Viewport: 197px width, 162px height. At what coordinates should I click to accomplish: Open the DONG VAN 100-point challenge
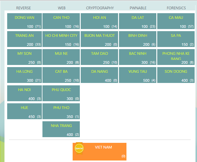(x=25, y=21)
